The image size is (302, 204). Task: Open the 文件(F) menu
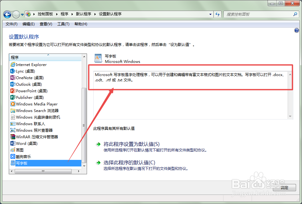tap(12, 24)
